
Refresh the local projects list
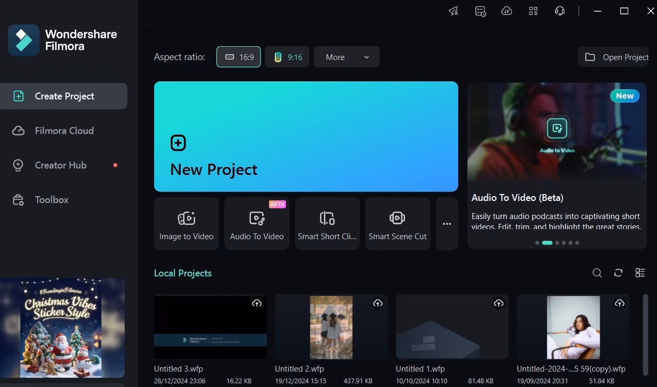coord(618,273)
